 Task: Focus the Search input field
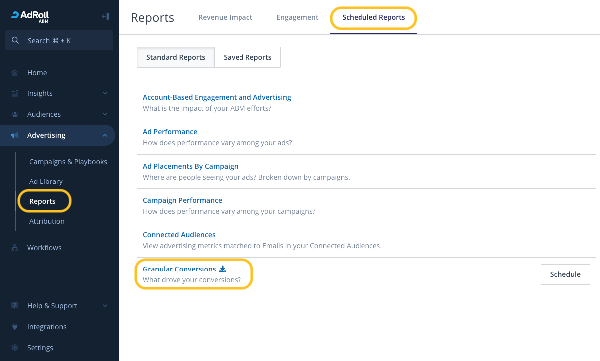[65, 41]
